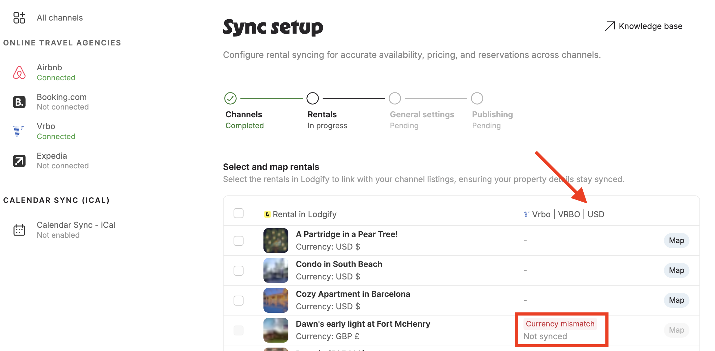The width and height of the screenshot is (715, 351).
Task: Select the Airbnb logo icon
Action: pyautogui.click(x=19, y=73)
